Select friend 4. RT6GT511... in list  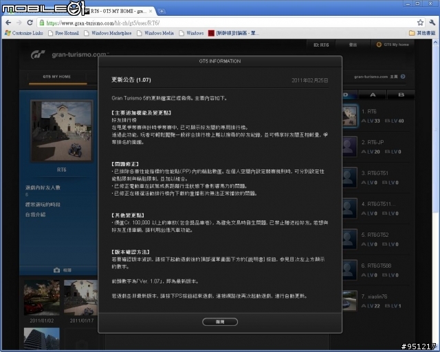pos(376,209)
